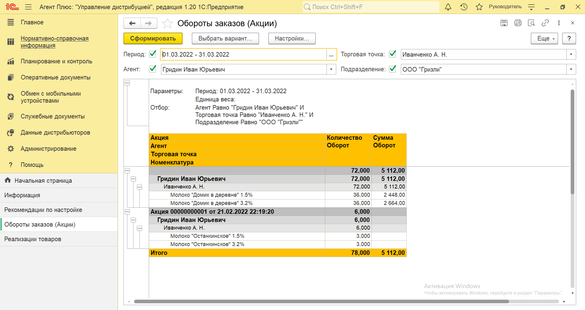
Task: Toggle the Период checkbox
Action: [153, 54]
